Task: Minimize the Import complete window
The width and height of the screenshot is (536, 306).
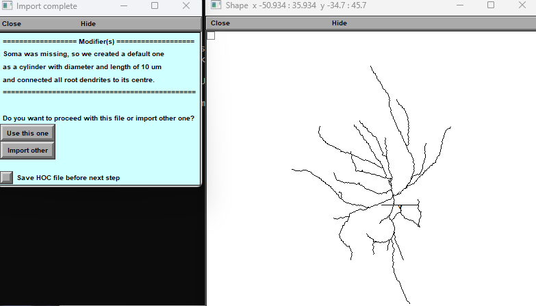Action: pyautogui.click(x=123, y=5)
